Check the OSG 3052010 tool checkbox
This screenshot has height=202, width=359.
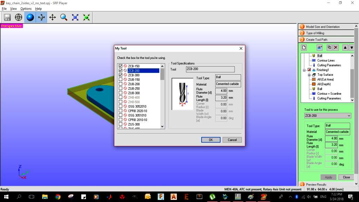click(121, 106)
